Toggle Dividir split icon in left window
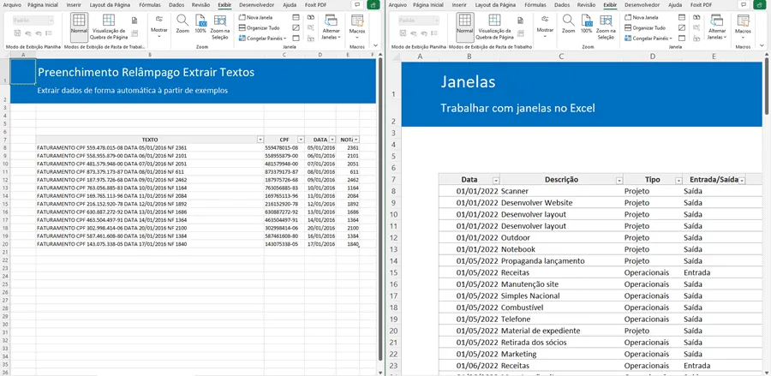Image resolution: width=771 pixels, height=376 pixels. 296,17
